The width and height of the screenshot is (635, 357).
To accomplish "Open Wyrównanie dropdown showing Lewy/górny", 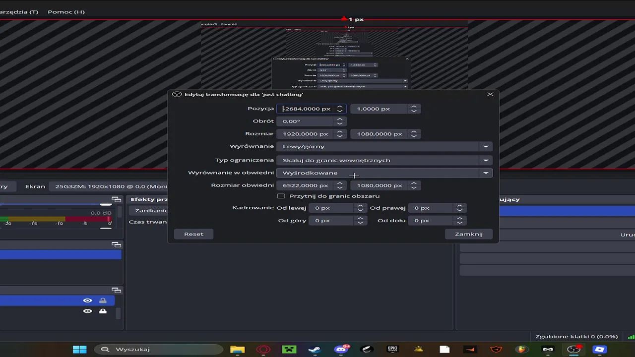I will [x=384, y=146].
